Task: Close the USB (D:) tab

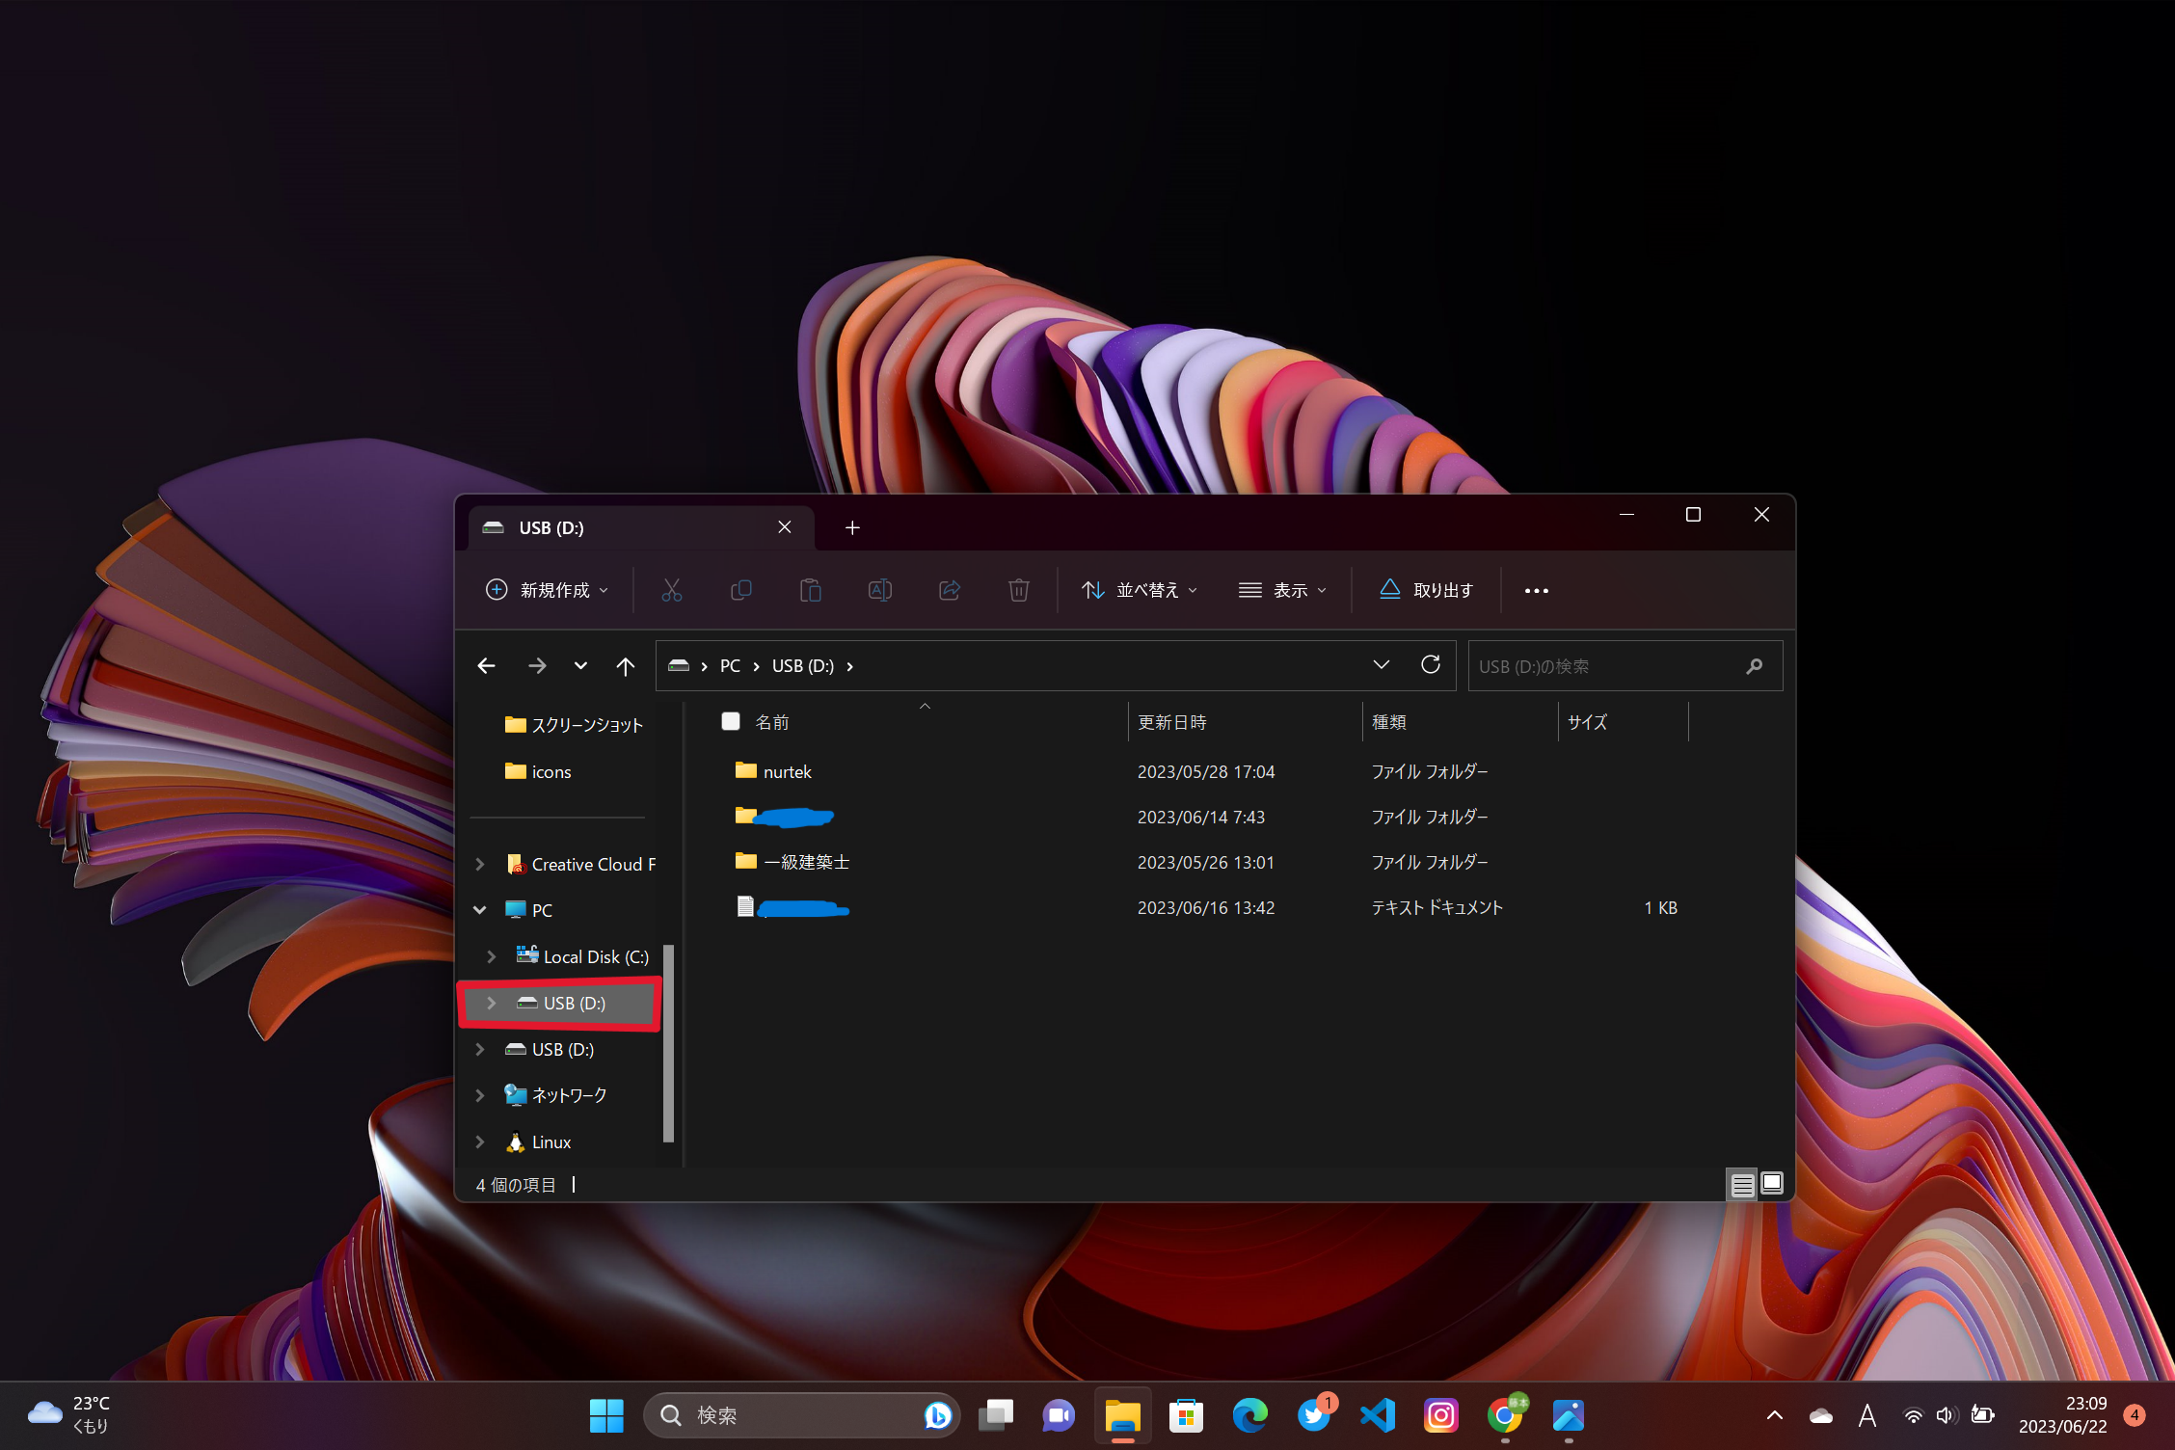Action: pyautogui.click(x=785, y=527)
